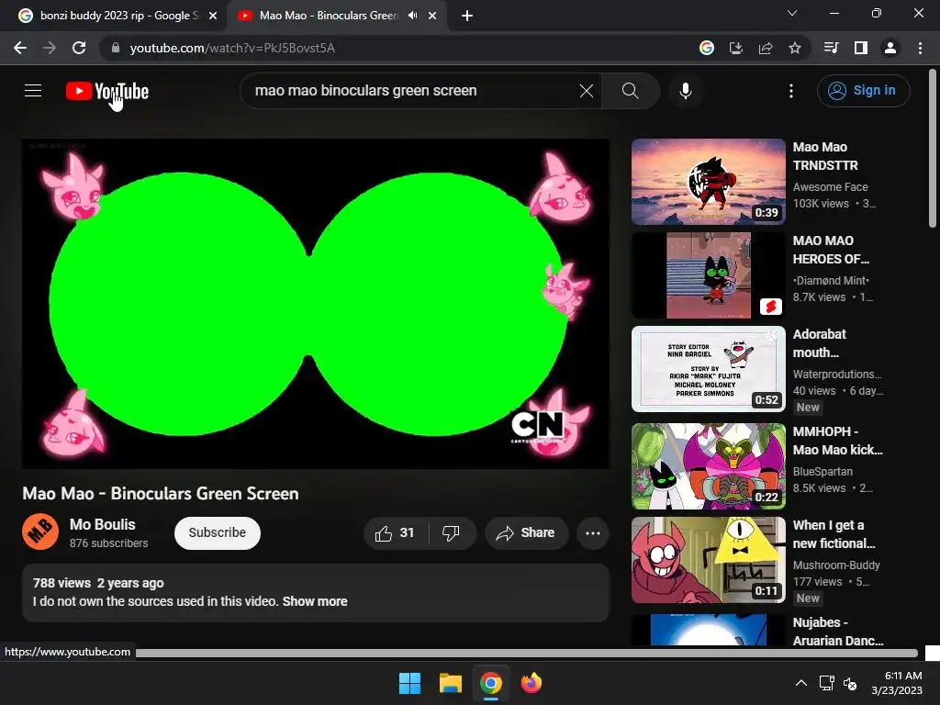Image resolution: width=940 pixels, height=705 pixels.
Task: Open the Windows Start menu
Action: click(410, 683)
